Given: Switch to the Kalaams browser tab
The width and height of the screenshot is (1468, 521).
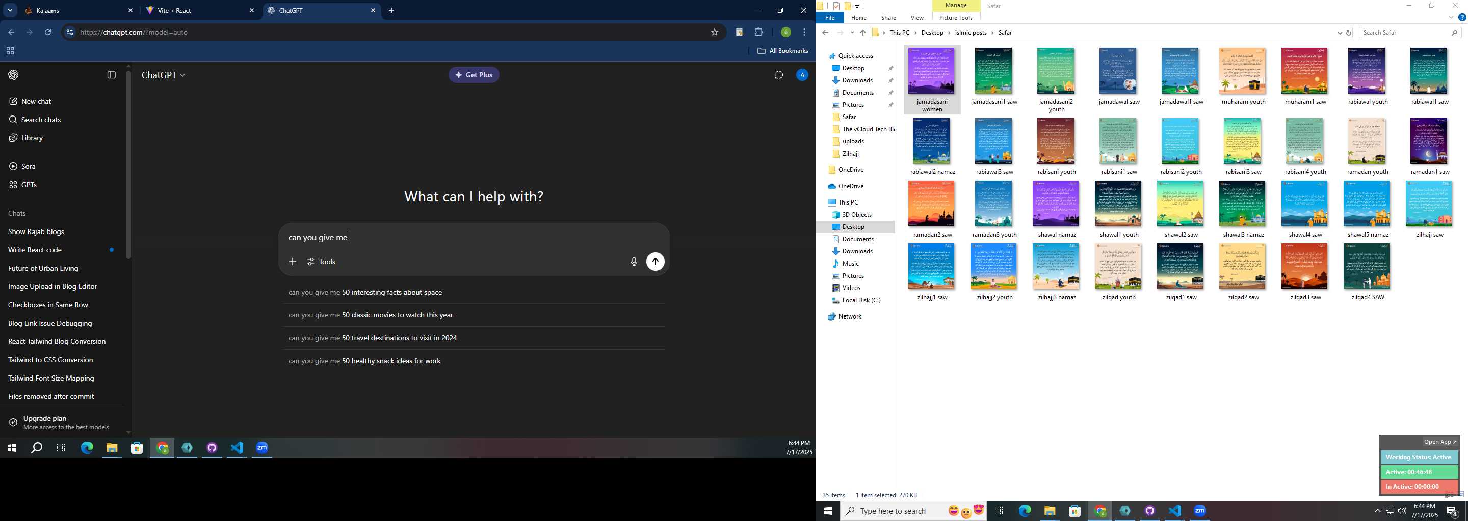Looking at the screenshot, I should [78, 10].
